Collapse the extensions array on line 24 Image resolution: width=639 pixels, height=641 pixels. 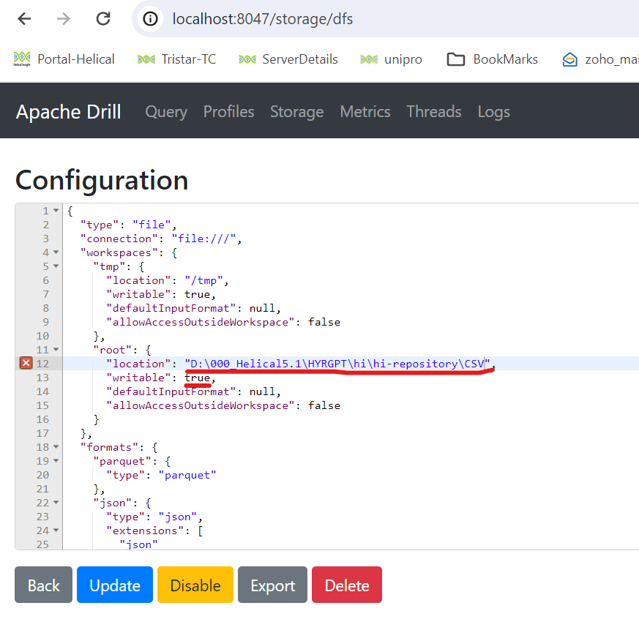click(x=56, y=531)
